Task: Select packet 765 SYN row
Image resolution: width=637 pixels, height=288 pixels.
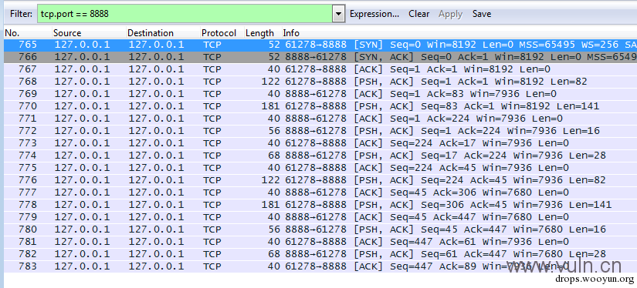Action: [320, 45]
